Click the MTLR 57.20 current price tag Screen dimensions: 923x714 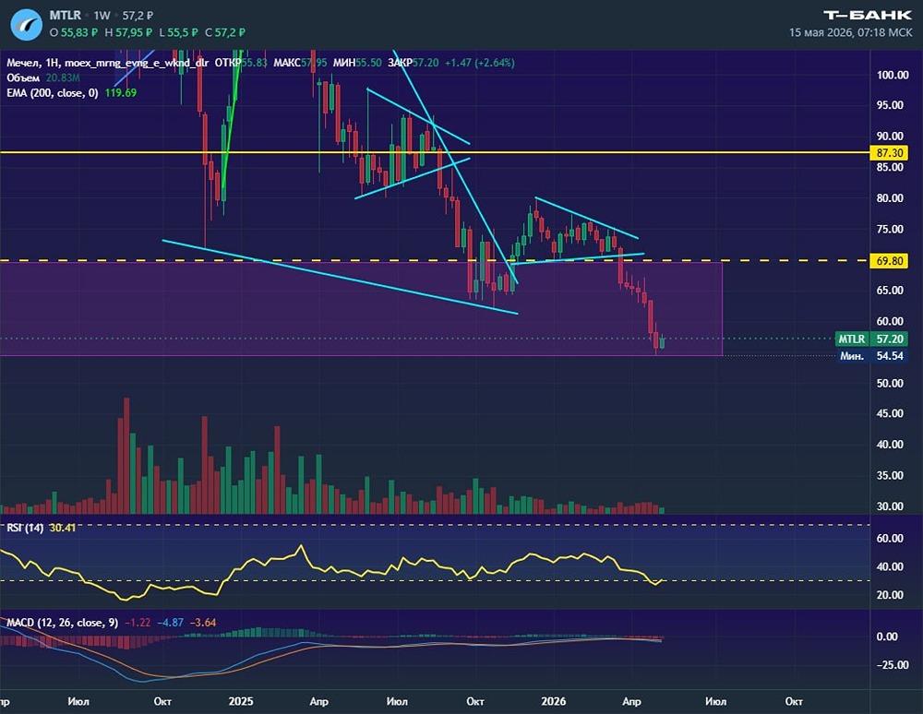871,339
